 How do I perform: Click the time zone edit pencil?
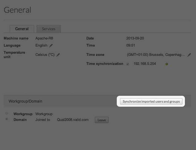189,55
